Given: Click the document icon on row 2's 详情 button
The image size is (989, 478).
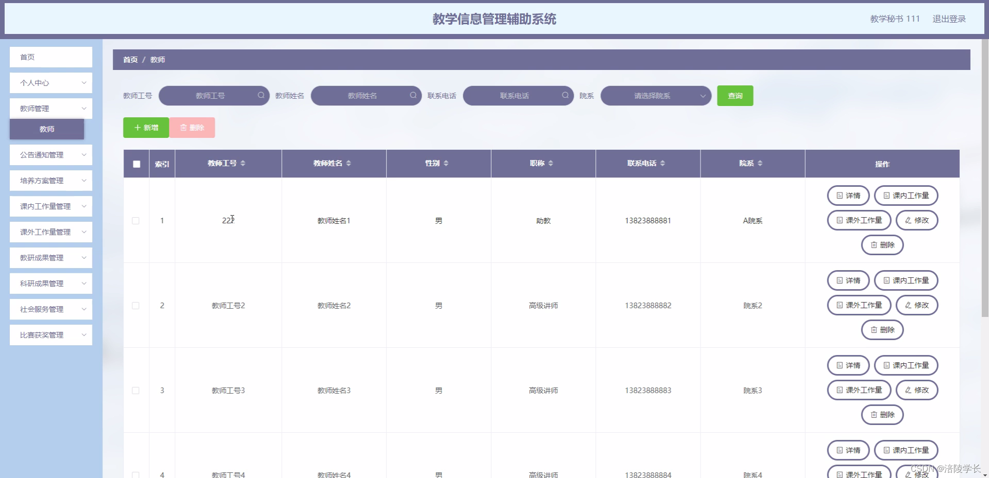Looking at the screenshot, I should point(839,280).
